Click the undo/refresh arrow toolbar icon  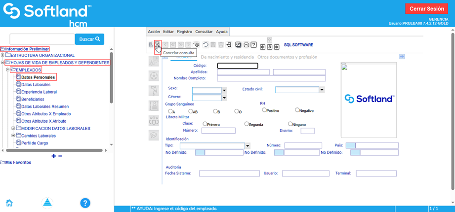[x=205, y=45]
